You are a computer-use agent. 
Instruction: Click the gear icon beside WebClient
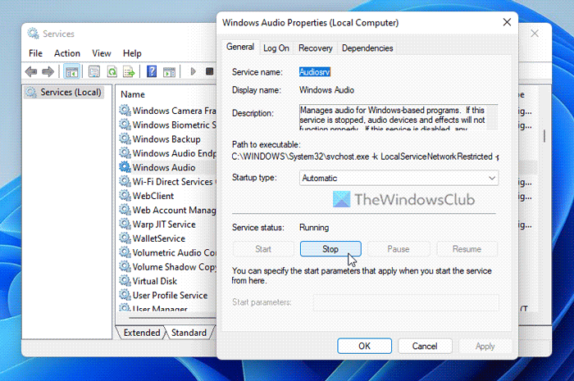(125, 196)
